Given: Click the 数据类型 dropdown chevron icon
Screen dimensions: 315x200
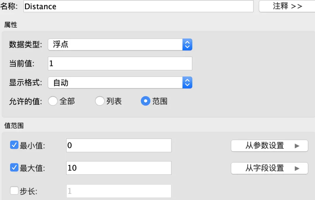Looking at the screenshot, I should coord(187,45).
